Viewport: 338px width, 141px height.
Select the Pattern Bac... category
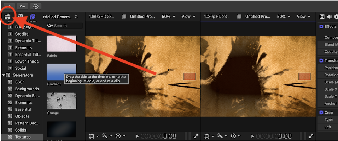tap(22, 123)
